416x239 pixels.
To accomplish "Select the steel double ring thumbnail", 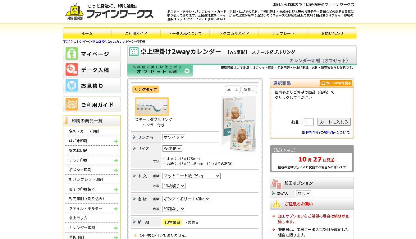I will click(152, 107).
